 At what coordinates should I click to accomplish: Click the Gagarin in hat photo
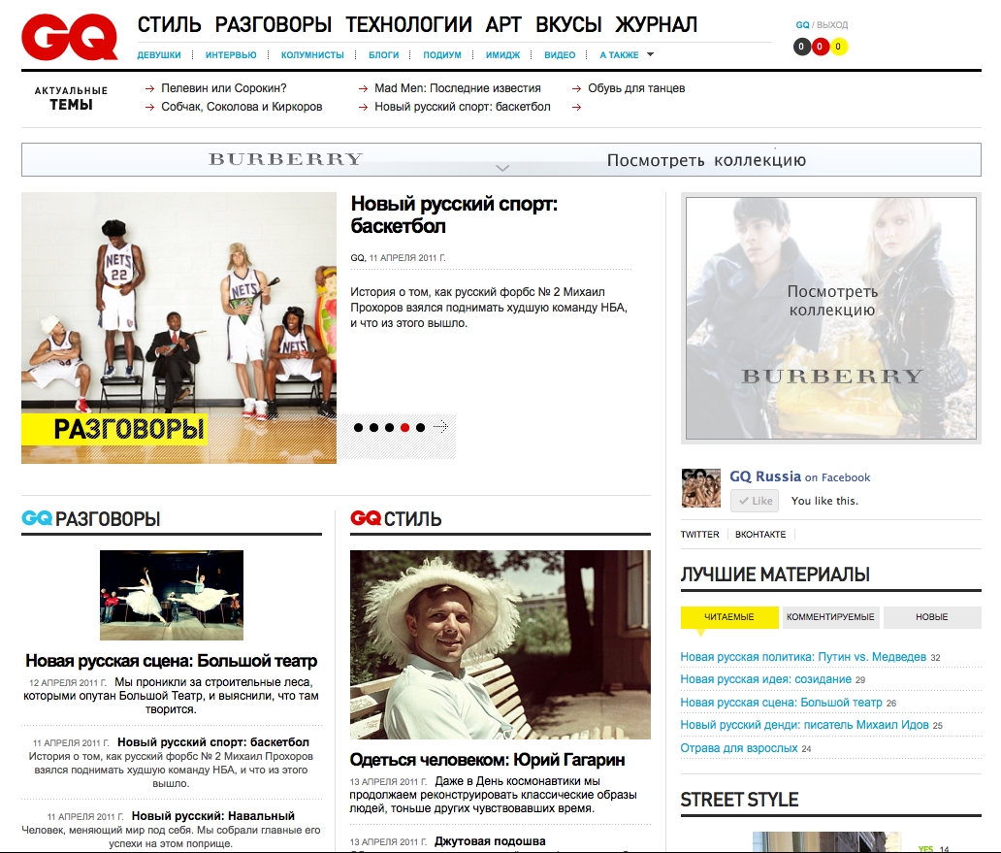coord(500,645)
